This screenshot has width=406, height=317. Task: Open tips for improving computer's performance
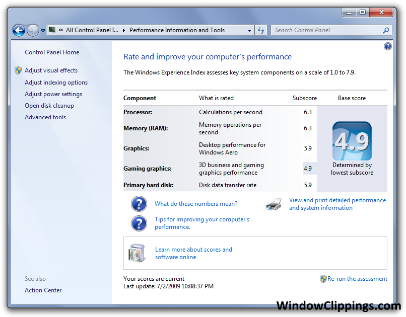(202, 223)
